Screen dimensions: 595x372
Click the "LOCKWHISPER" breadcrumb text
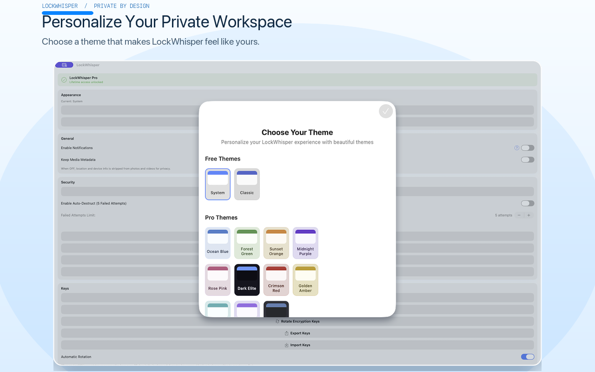click(60, 6)
